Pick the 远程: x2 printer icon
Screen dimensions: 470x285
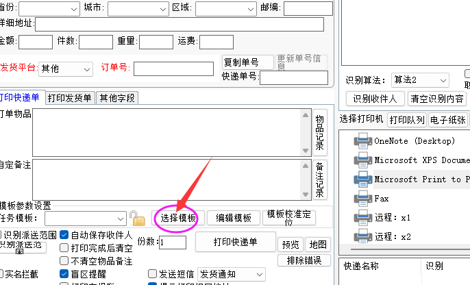pos(362,237)
